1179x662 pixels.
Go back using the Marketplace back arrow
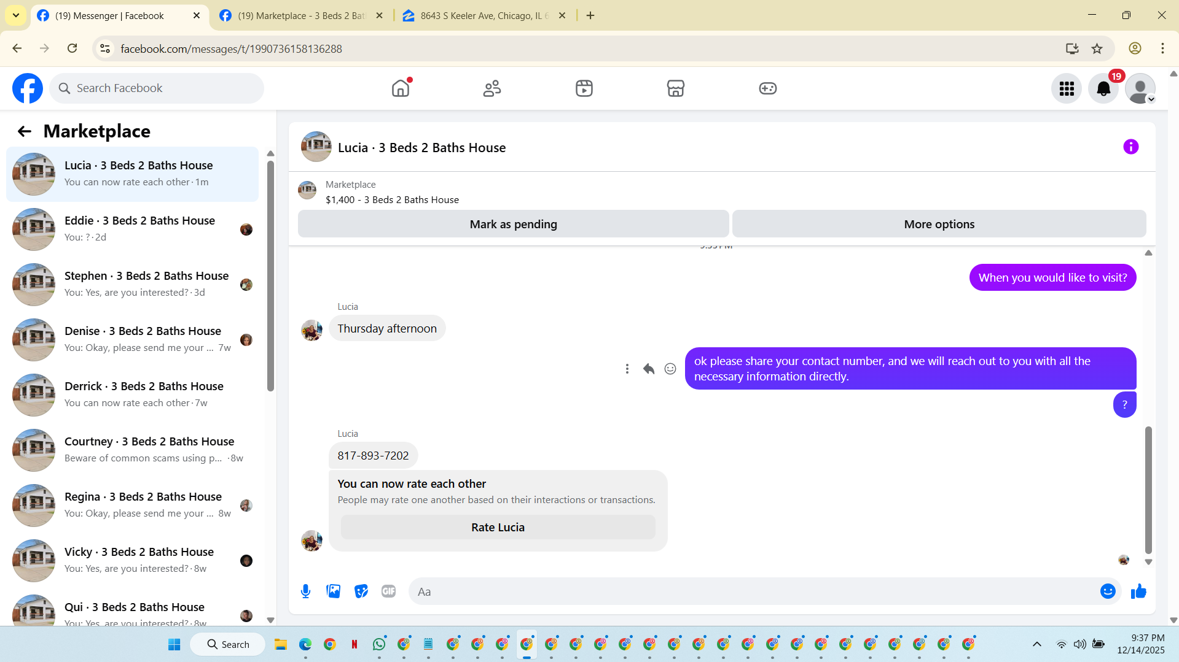(24, 131)
